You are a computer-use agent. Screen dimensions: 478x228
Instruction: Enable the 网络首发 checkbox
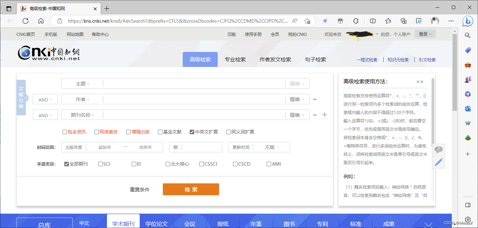tap(97, 132)
